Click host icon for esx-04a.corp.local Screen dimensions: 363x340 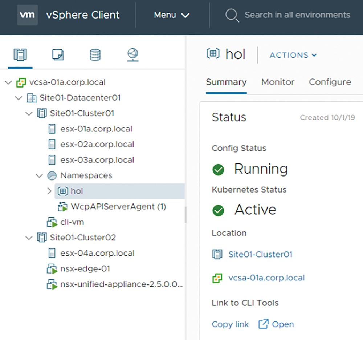point(52,253)
